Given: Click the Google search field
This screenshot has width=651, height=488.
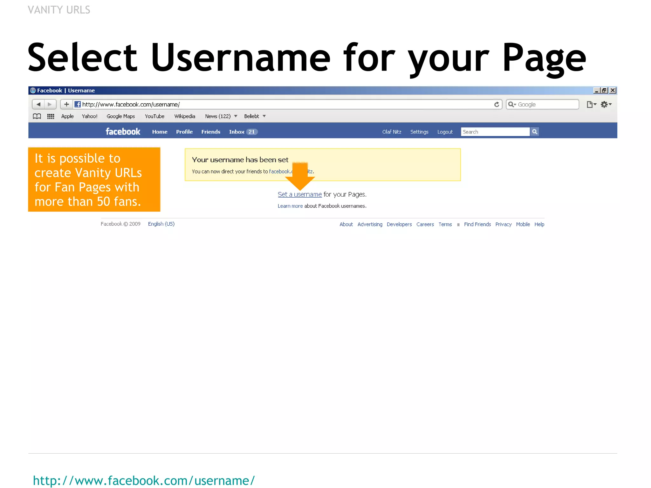Looking at the screenshot, I should pos(542,104).
